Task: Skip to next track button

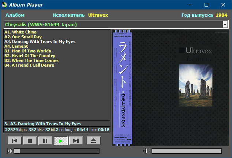Action: point(76,141)
